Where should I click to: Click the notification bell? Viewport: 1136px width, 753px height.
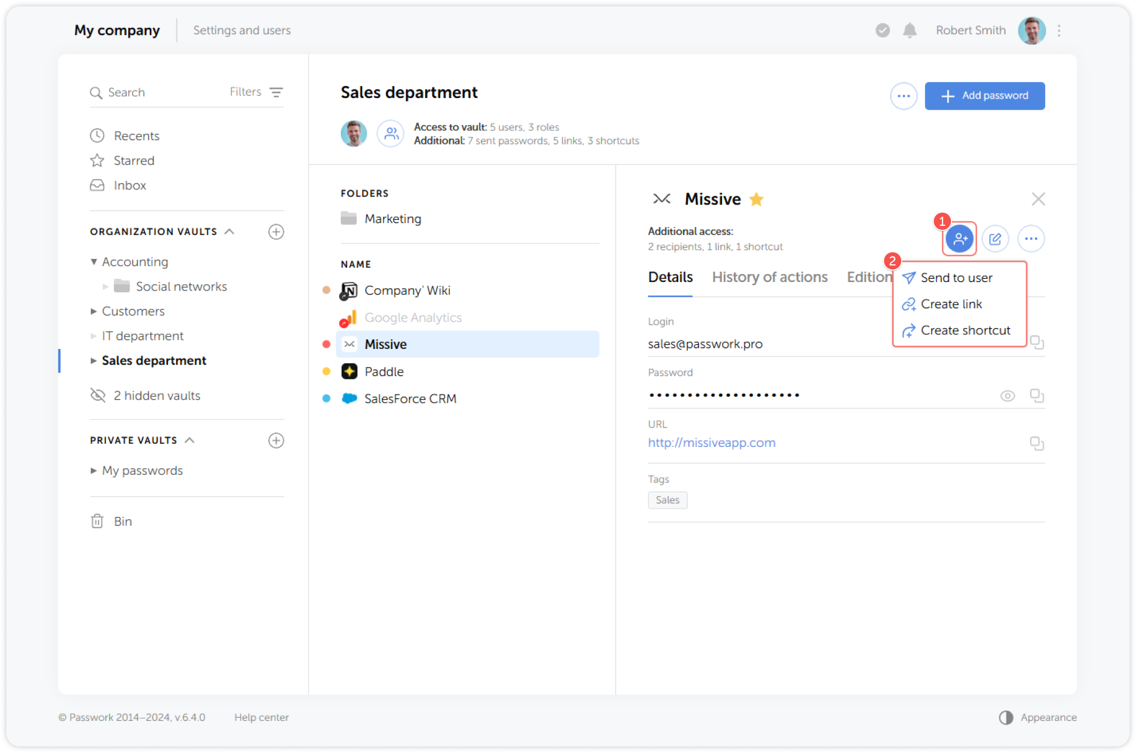[910, 31]
